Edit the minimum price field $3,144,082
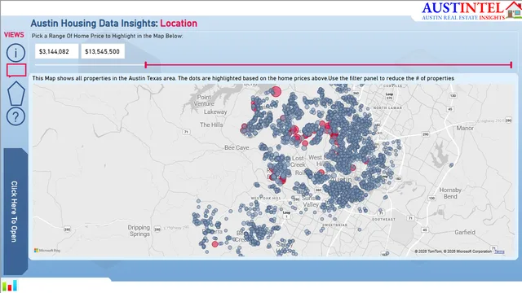The image size is (522, 293). click(x=56, y=51)
